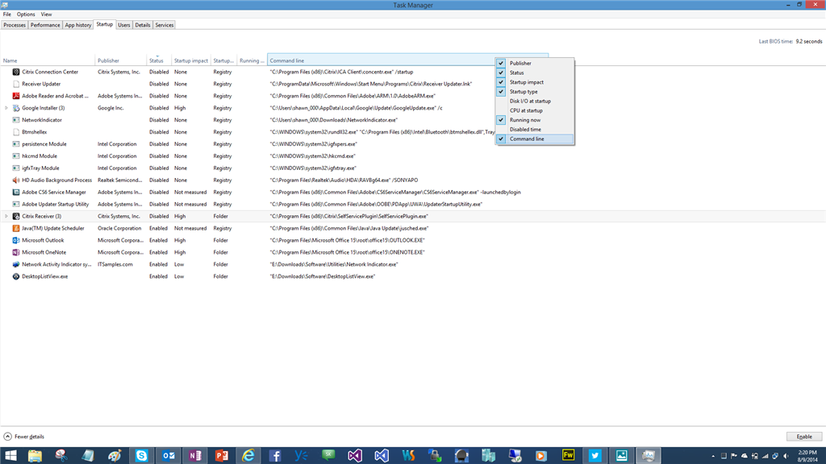Click the Citrix Receiver row icon
The image size is (826, 464).
16,216
